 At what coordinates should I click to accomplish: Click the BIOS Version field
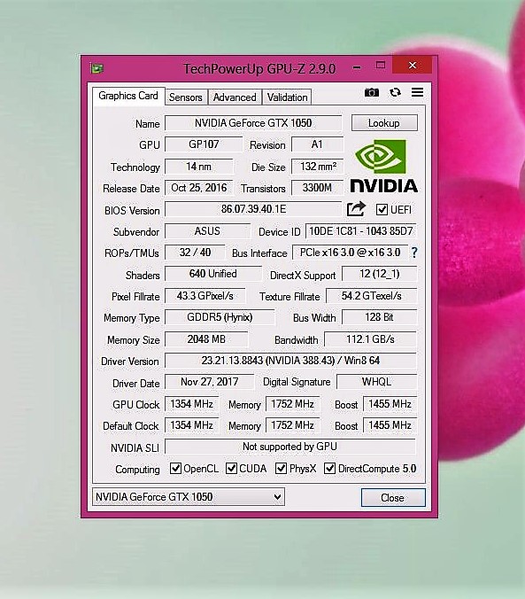click(253, 209)
